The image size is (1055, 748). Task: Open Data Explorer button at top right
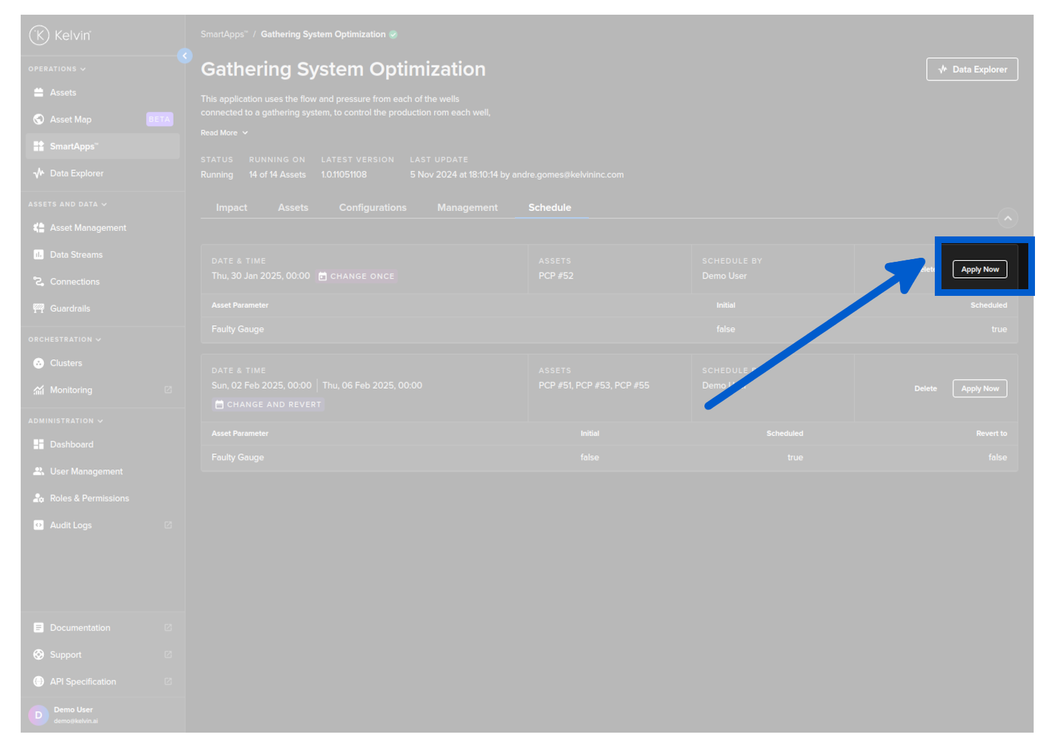pyautogui.click(x=972, y=69)
